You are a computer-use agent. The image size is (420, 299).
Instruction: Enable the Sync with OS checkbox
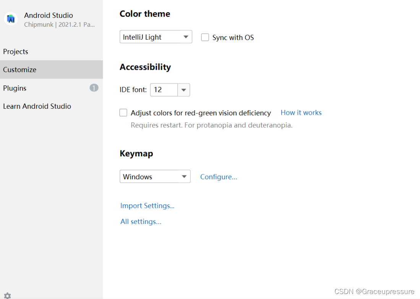click(x=205, y=37)
